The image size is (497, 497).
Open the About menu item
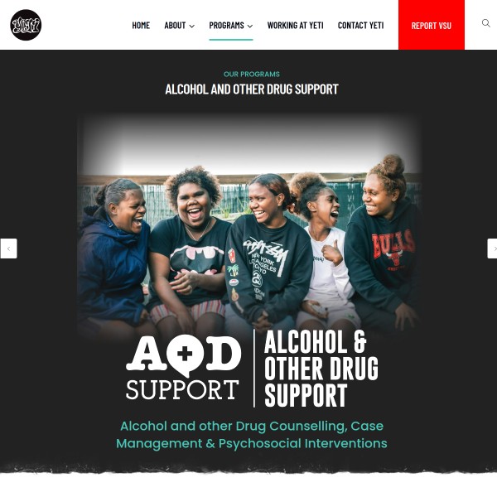(x=175, y=26)
